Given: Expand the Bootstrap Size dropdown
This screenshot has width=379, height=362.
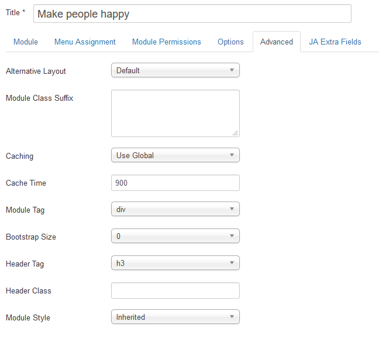Looking at the screenshot, I should point(175,236).
